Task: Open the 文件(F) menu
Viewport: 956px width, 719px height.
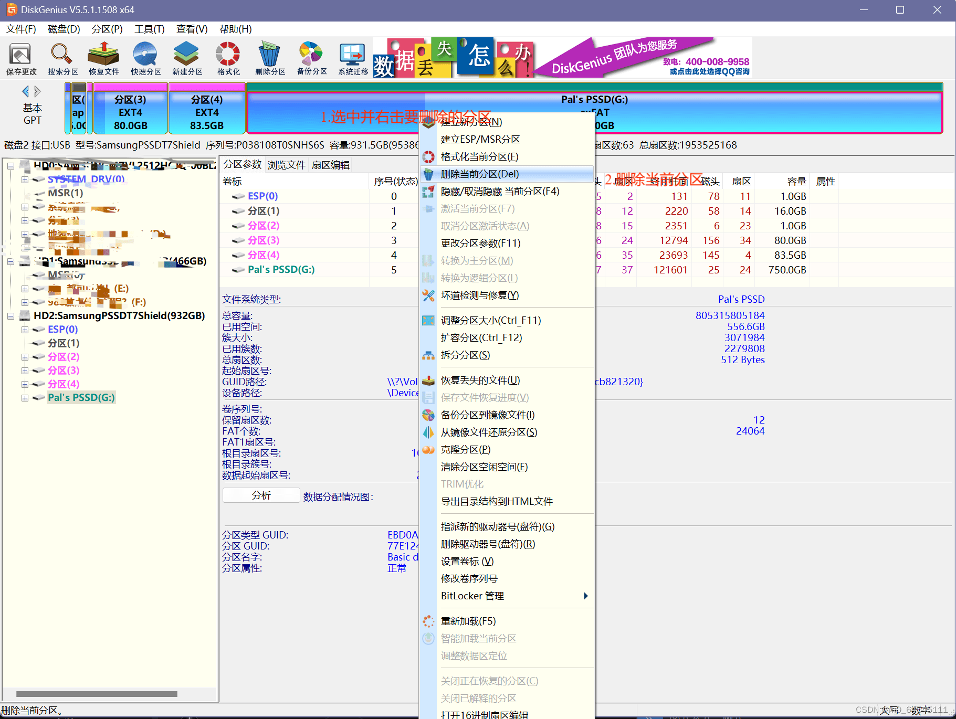Action: 21,29
